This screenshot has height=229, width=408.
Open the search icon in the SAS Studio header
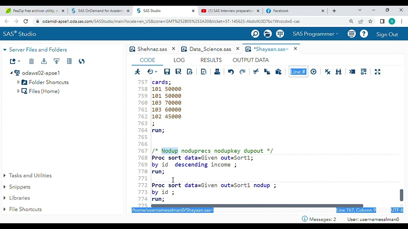tap(255, 34)
